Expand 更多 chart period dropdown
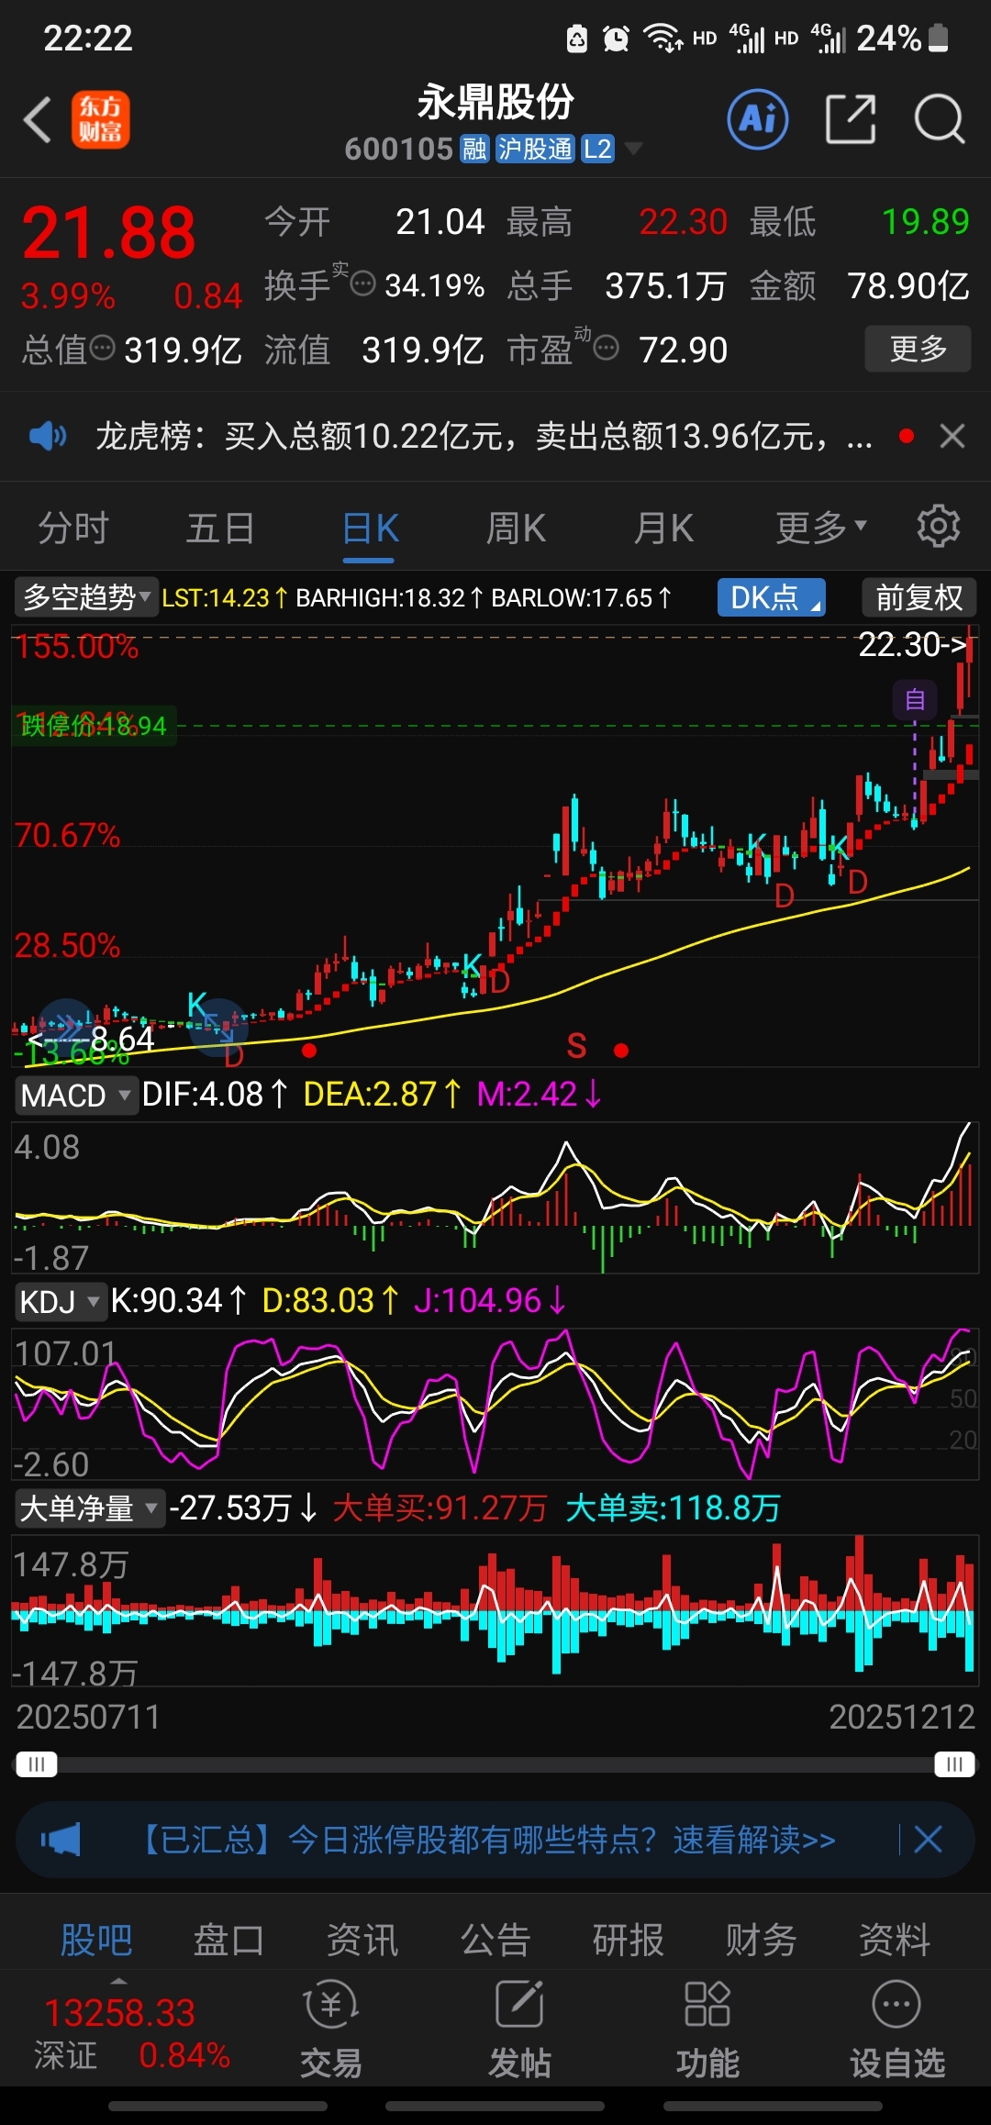Viewport: 991px width, 2125px height. pyautogui.click(x=820, y=528)
